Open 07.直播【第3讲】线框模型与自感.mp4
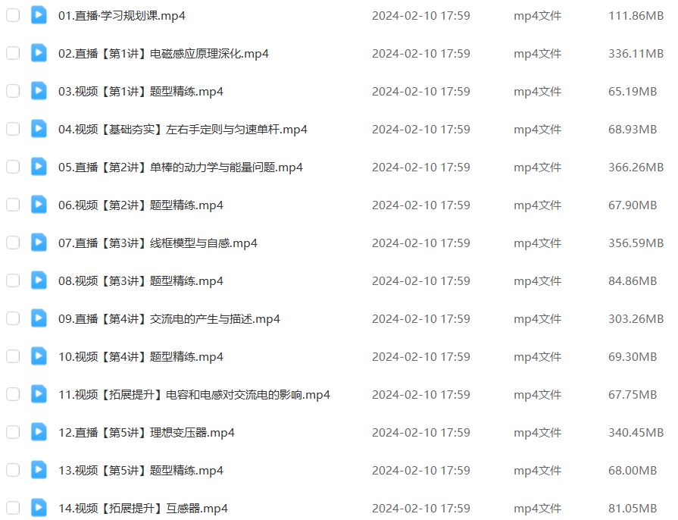Viewport: 678px width, 520px height. 158,243
